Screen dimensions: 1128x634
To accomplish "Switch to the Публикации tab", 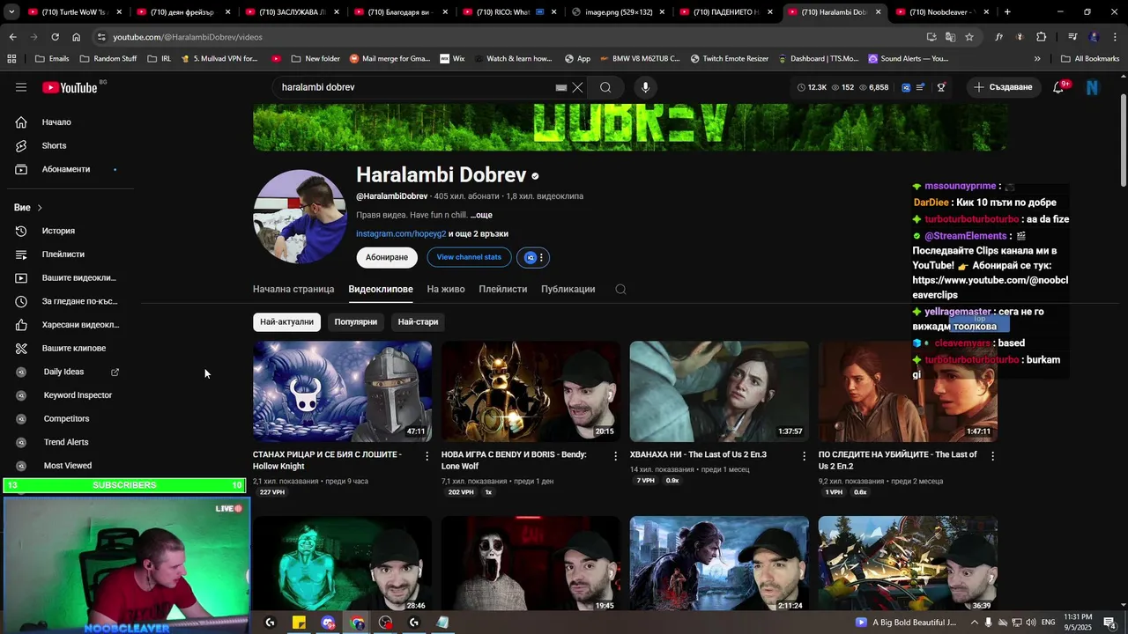I will tap(568, 289).
